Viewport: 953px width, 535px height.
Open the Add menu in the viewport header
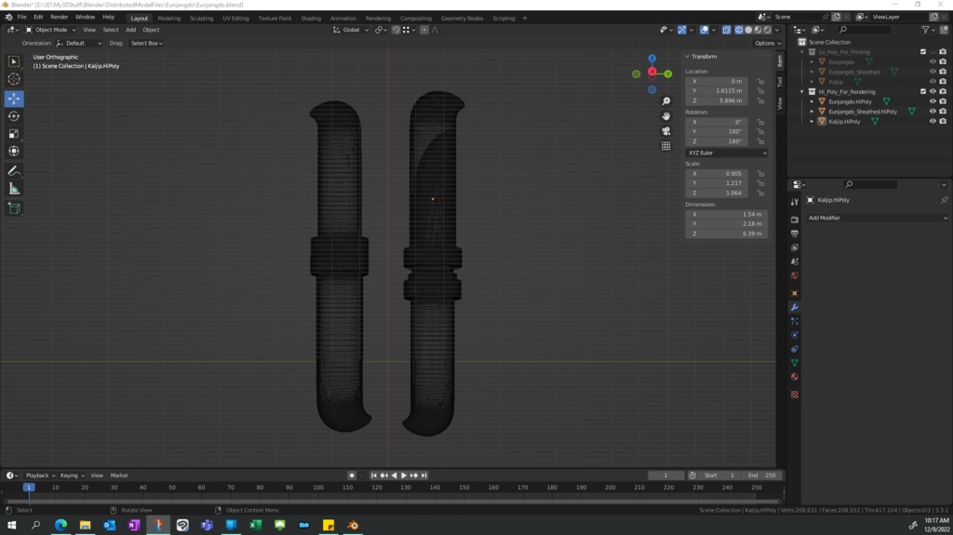pyautogui.click(x=130, y=30)
